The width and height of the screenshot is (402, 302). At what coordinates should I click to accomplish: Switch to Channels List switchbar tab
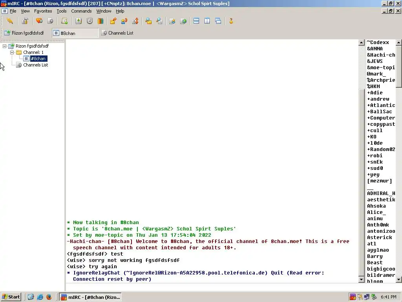[x=118, y=33]
